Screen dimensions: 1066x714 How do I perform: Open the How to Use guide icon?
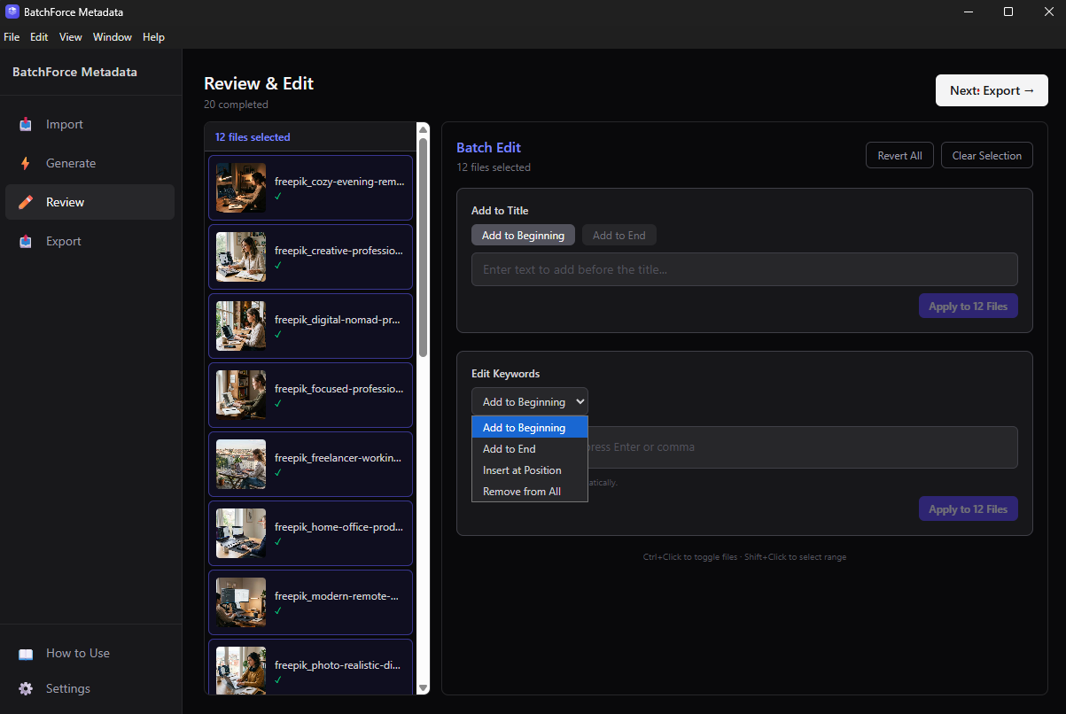pyautogui.click(x=26, y=653)
